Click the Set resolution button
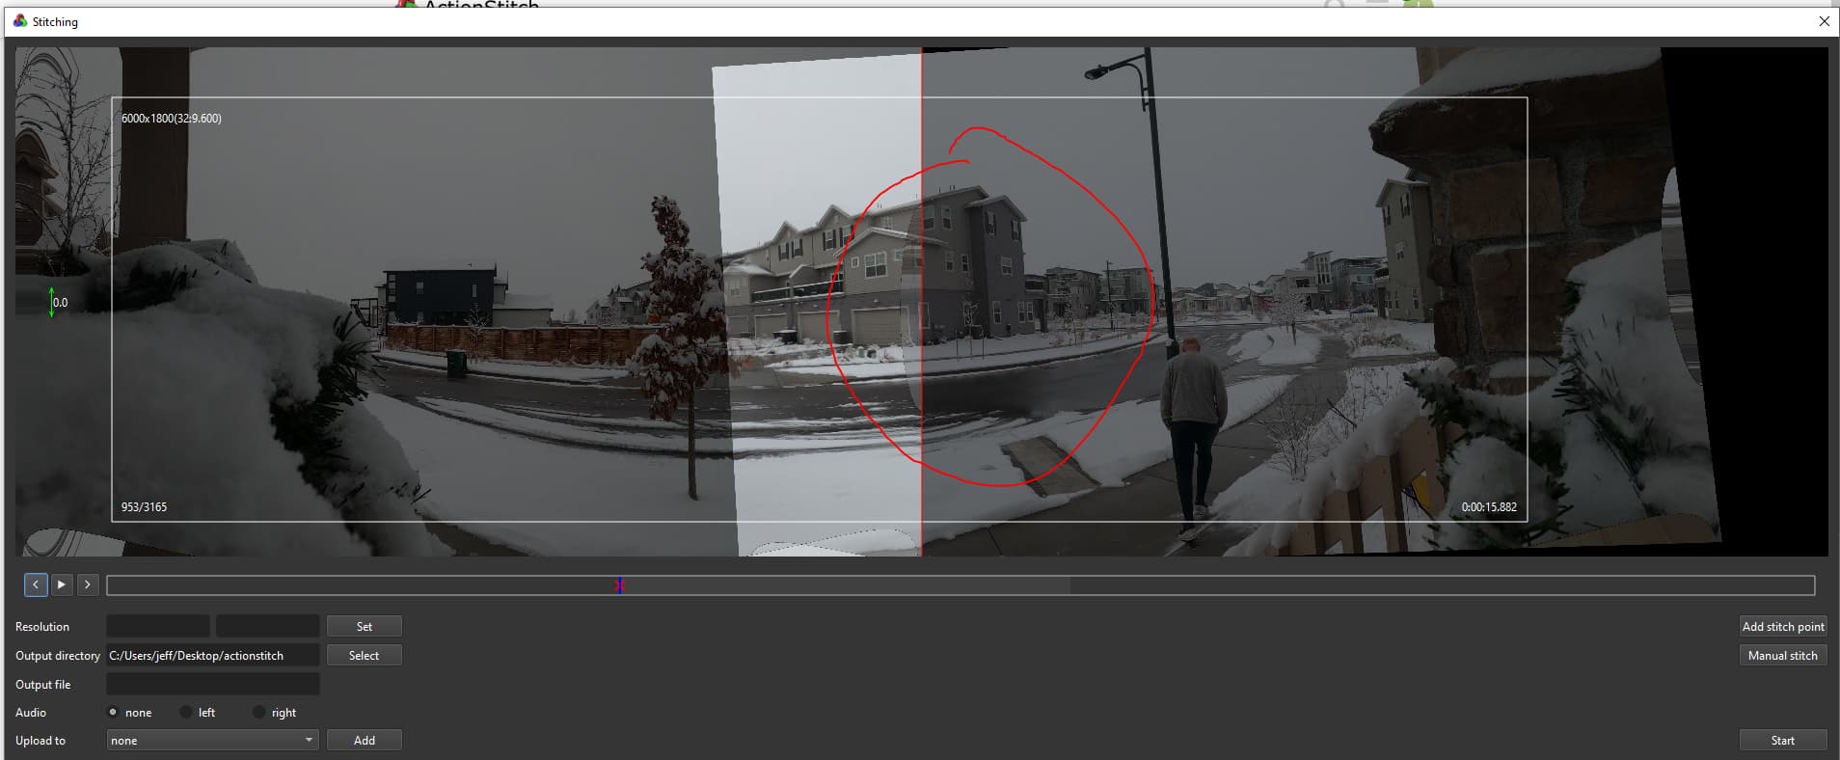This screenshot has height=760, width=1840. point(364,627)
